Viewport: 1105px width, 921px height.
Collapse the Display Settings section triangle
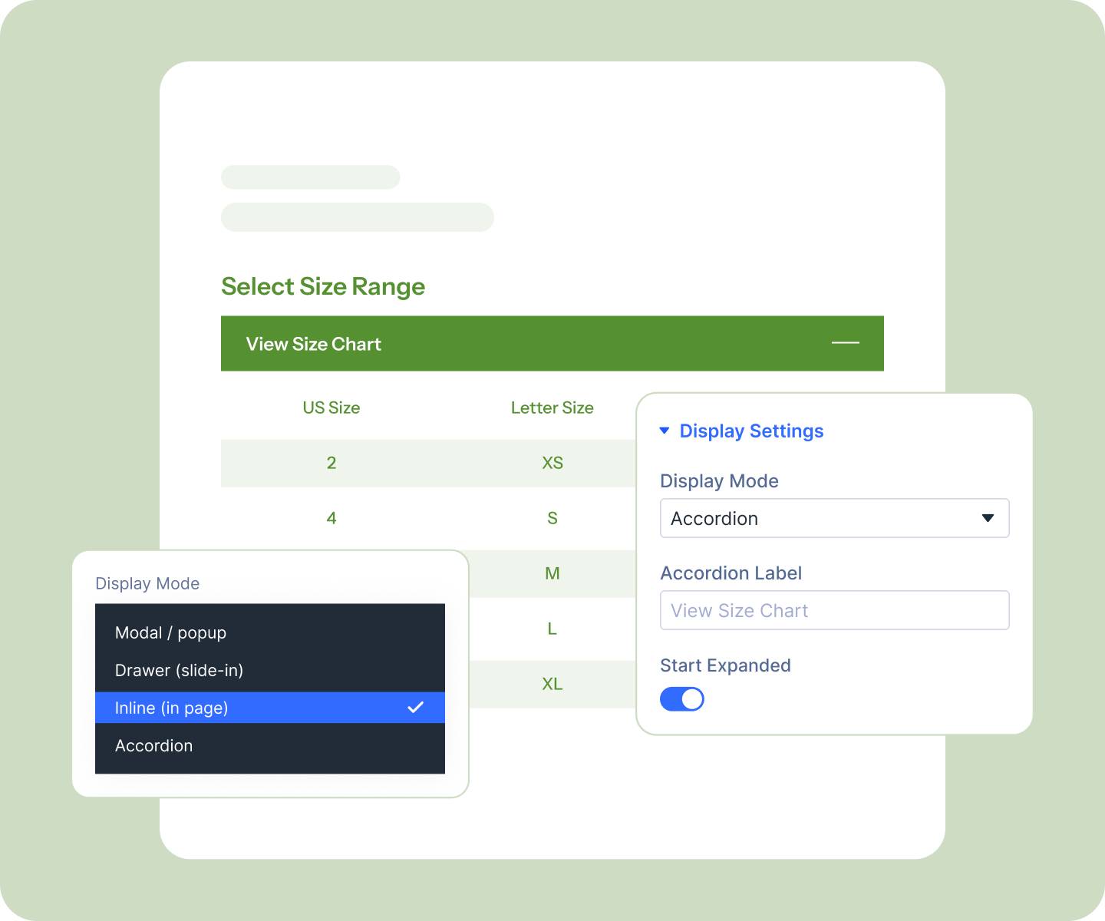click(x=665, y=431)
